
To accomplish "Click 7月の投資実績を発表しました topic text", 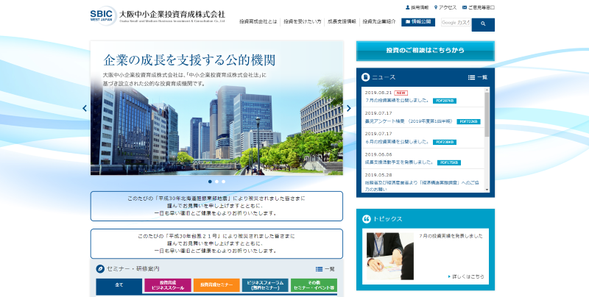I will [451, 236].
